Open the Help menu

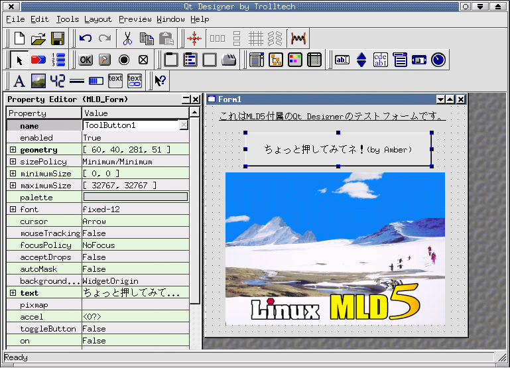pyautogui.click(x=200, y=19)
